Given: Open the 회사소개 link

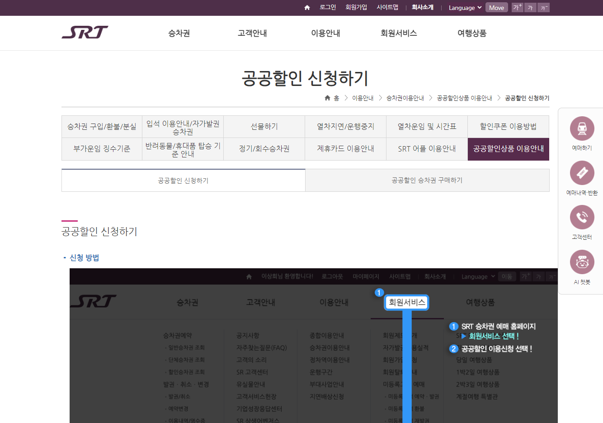Looking at the screenshot, I should [x=423, y=7].
